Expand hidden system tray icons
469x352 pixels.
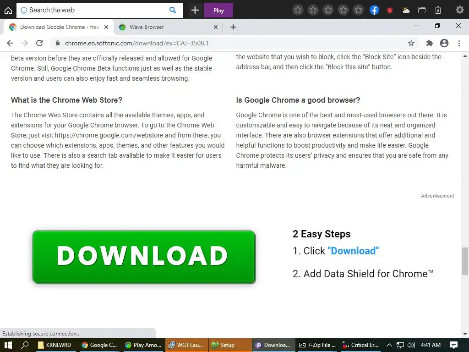click(x=389, y=345)
